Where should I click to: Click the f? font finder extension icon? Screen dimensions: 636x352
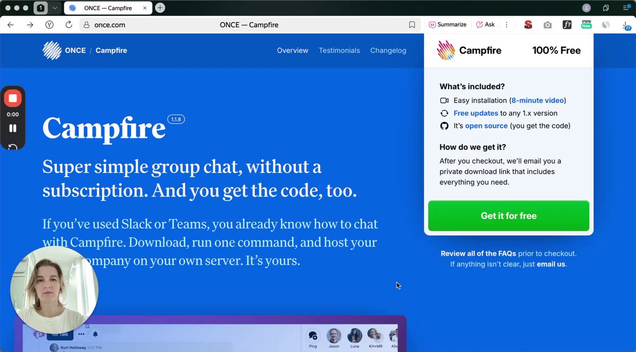click(x=567, y=24)
